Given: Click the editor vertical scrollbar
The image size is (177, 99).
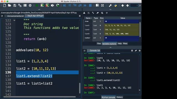Looking at the screenshot, I should tap(80, 88).
